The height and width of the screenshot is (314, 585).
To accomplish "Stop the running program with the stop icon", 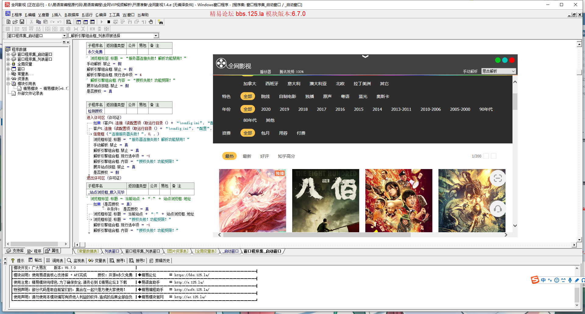I will coord(109,22).
